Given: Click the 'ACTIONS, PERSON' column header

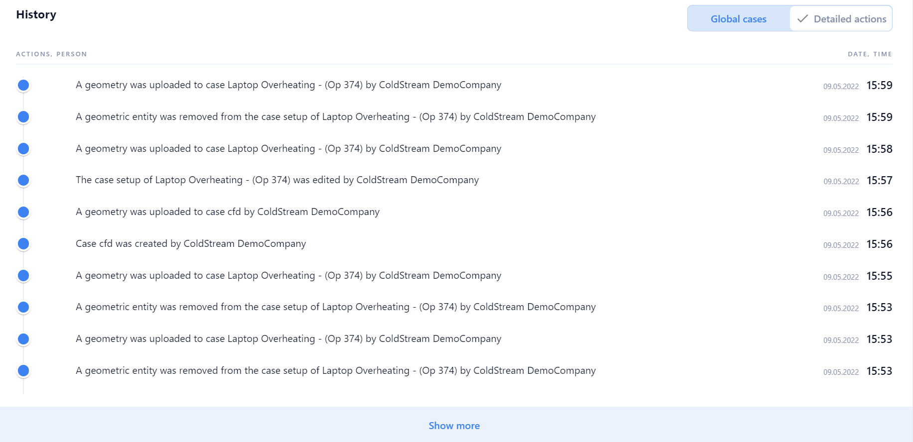Looking at the screenshot, I should tap(51, 54).
